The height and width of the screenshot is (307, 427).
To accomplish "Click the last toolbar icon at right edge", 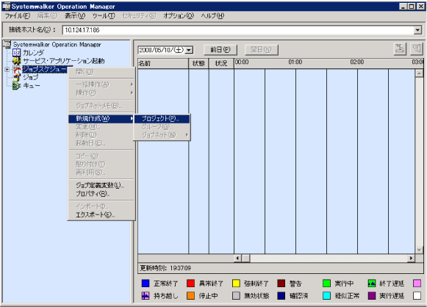I will (416, 49).
